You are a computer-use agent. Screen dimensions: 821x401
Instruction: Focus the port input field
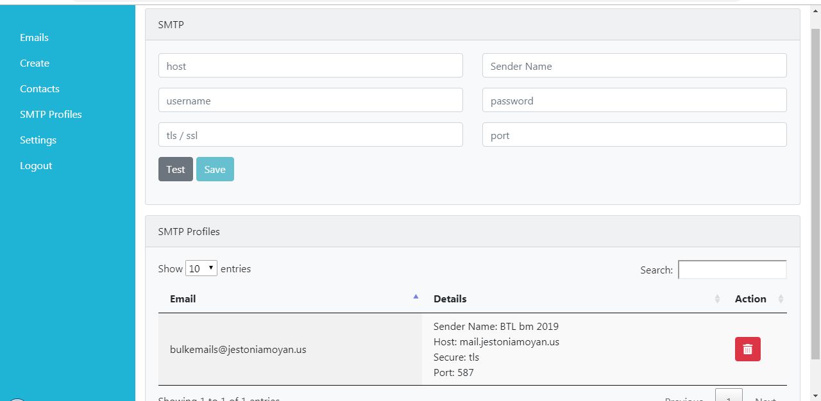[634, 135]
